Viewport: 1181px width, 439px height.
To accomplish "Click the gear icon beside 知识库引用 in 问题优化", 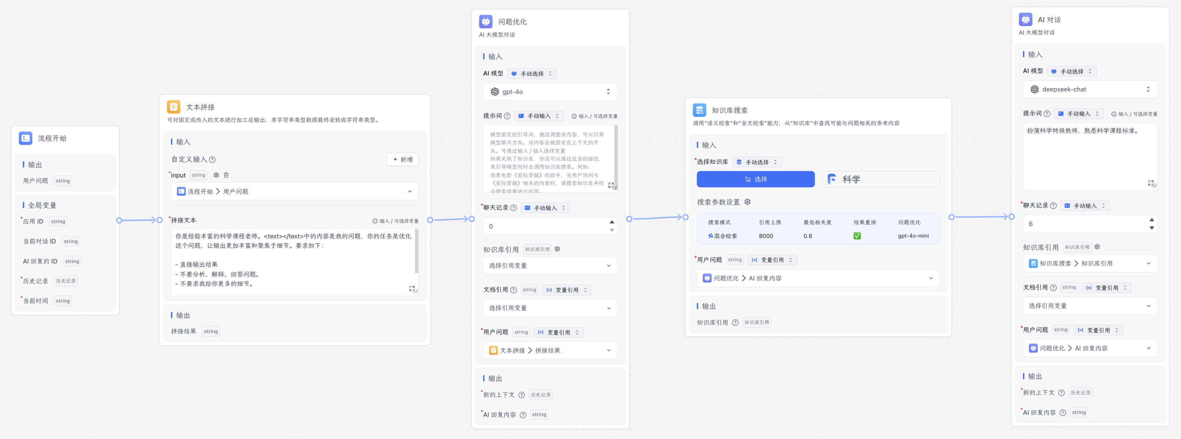I will tap(557, 249).
